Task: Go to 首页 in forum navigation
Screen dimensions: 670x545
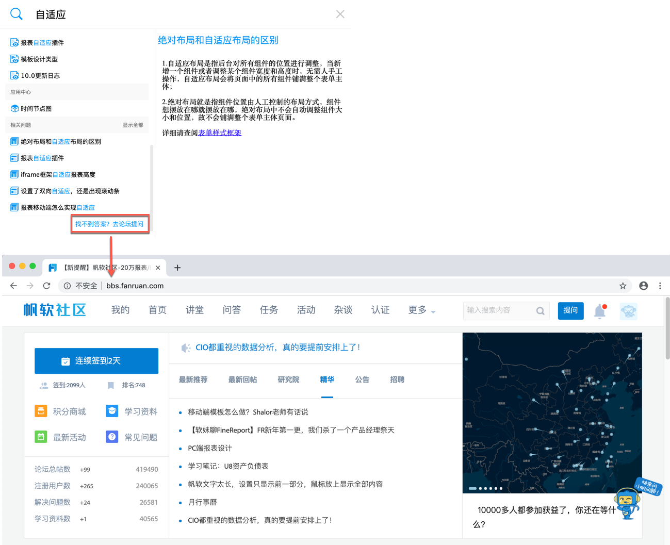Action: (x=157, y=310)
